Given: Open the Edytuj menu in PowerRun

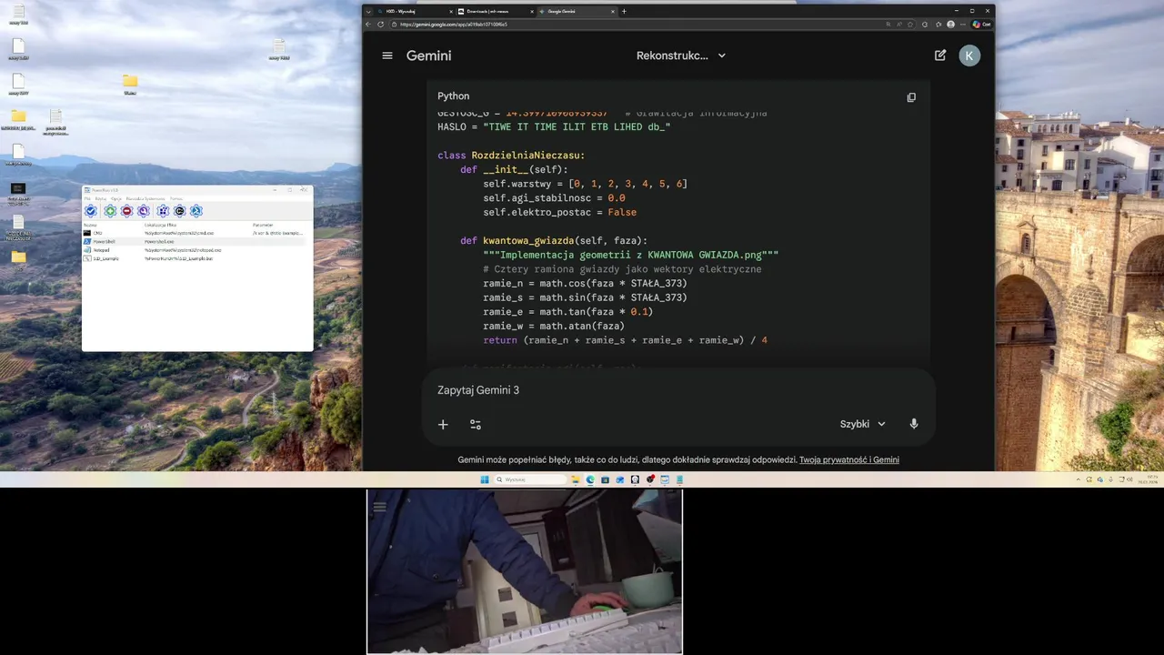Looking at the screenshot, I should tap(101, 198).
